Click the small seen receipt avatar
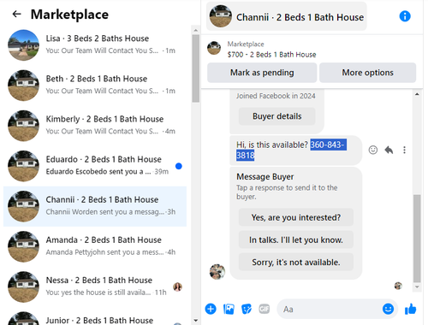 [398, 286]
